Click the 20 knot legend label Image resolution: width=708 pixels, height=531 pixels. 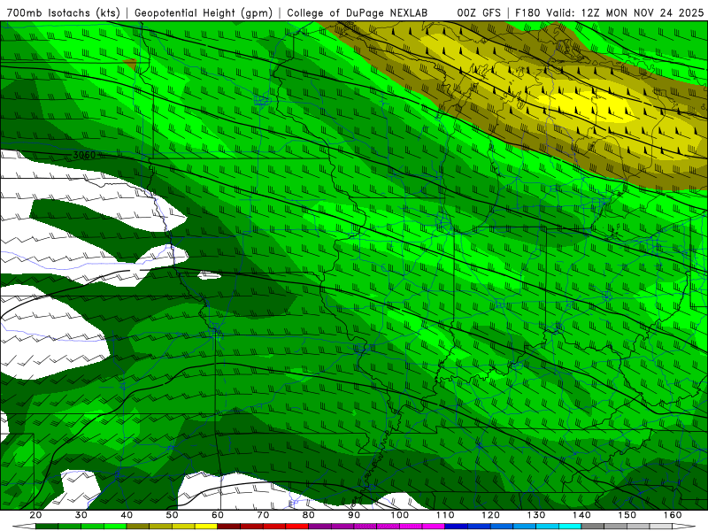[35, 515]
